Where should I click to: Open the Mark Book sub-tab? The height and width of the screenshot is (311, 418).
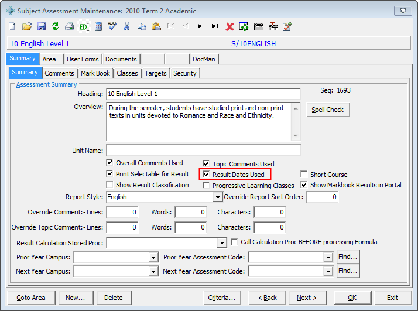[x=95, y=73]
